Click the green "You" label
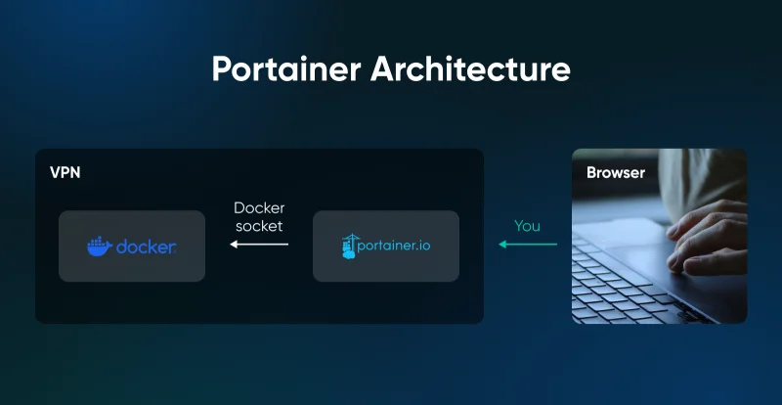This screenshot has height=405, width=782. (x=527, y=226)
